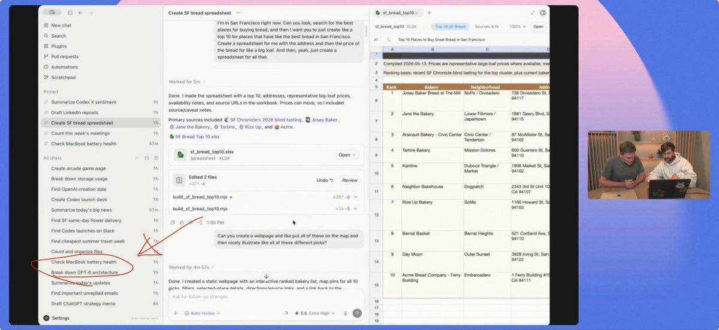The image size is (719, 330).
Task: Open chat Find OpenAI creation date
Action: pyautogui.click(x=101, y=189)
